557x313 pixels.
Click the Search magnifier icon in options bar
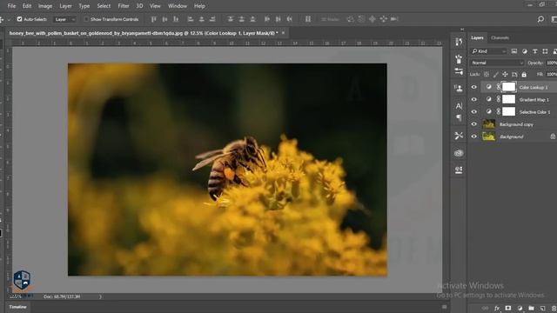[x=540, y=19]
